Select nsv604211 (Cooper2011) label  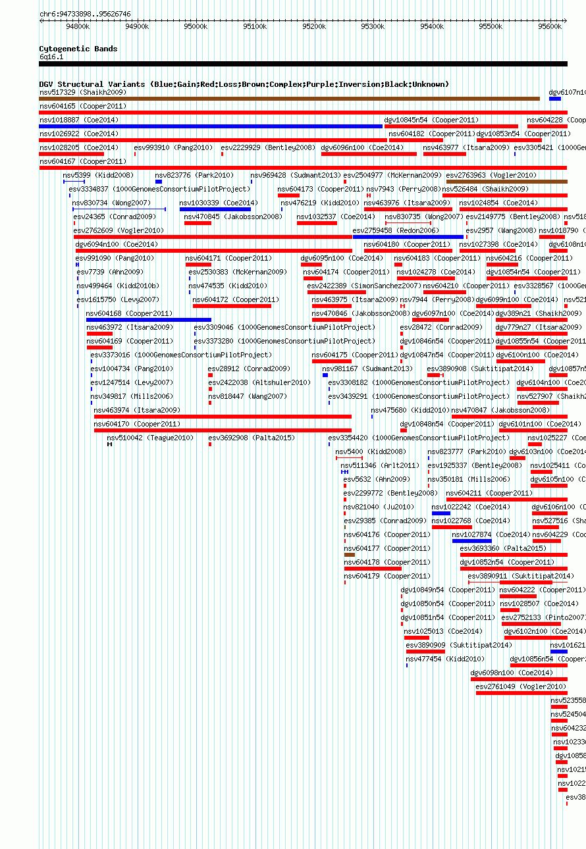[x=490, y=493]
